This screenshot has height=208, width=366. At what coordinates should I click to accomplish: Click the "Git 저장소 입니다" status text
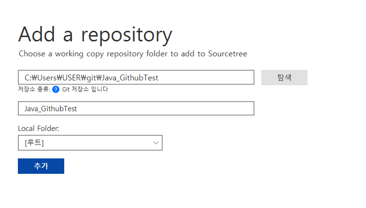(85, 90)
